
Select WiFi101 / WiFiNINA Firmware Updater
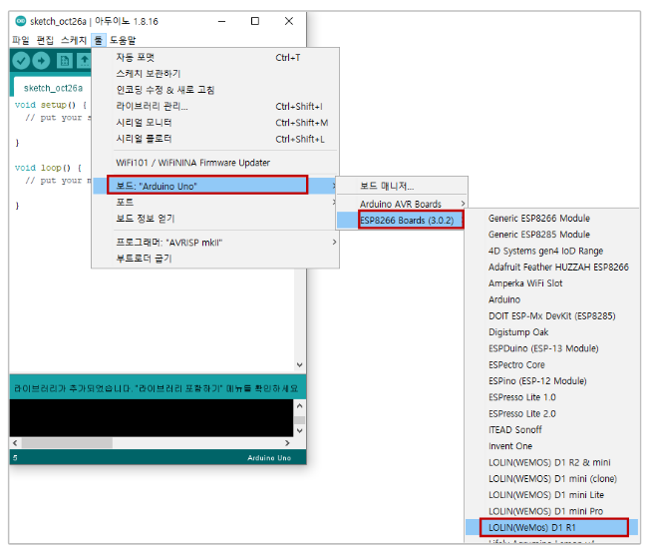click(x=215, y=163)
